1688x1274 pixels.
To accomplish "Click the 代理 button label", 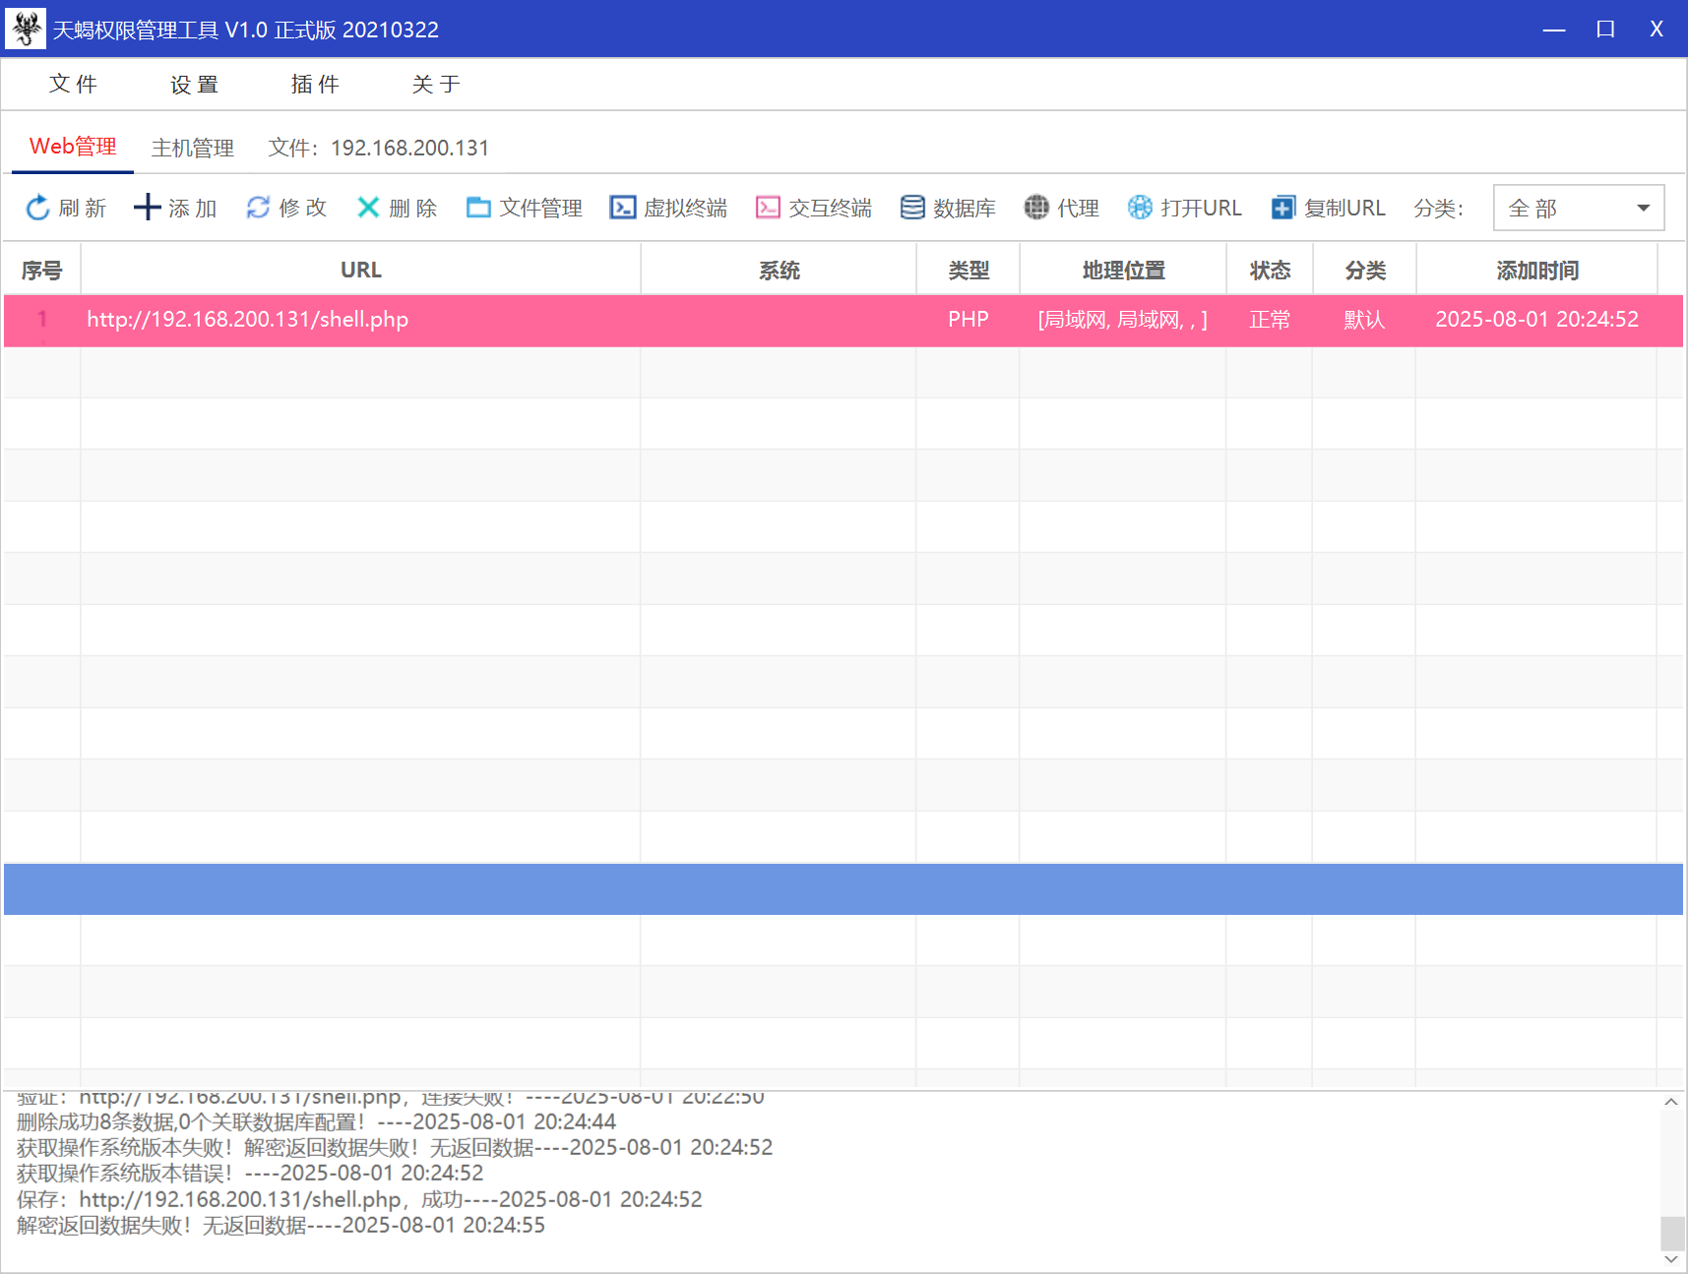I will pyautogui.click(x=1078, y=208).
